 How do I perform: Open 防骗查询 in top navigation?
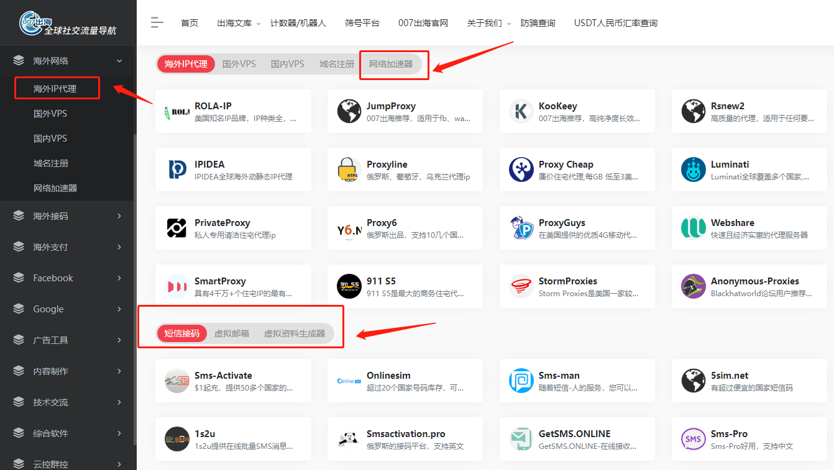coord(538,23)
